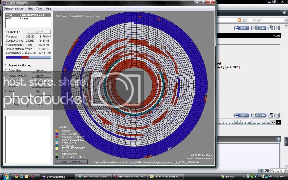The image size is (288, 180).
Task: Expand hidden system tray icons arrow
Action: [244, 177]
